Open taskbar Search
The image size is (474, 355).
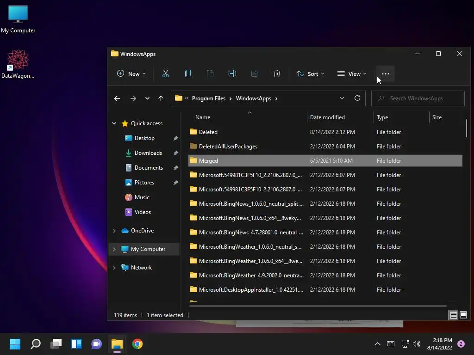[36, 344]
